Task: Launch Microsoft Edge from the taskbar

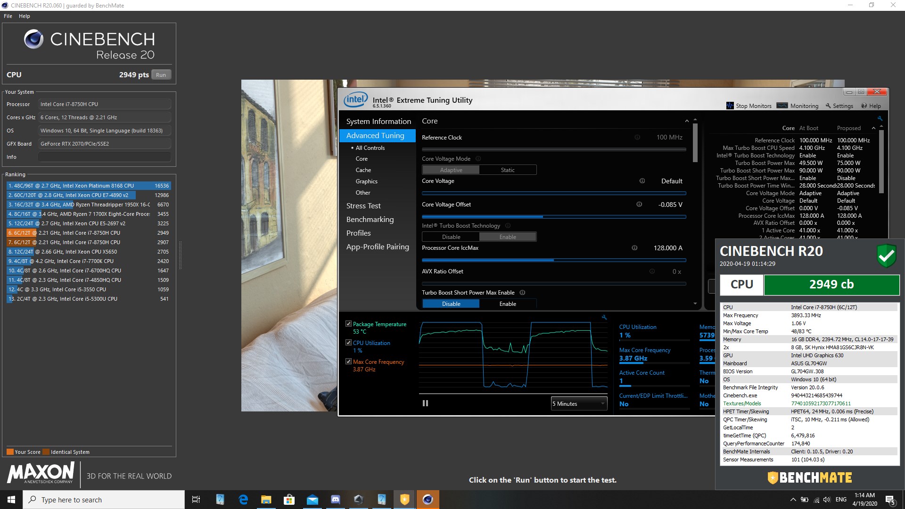Action: pos(243,500)
